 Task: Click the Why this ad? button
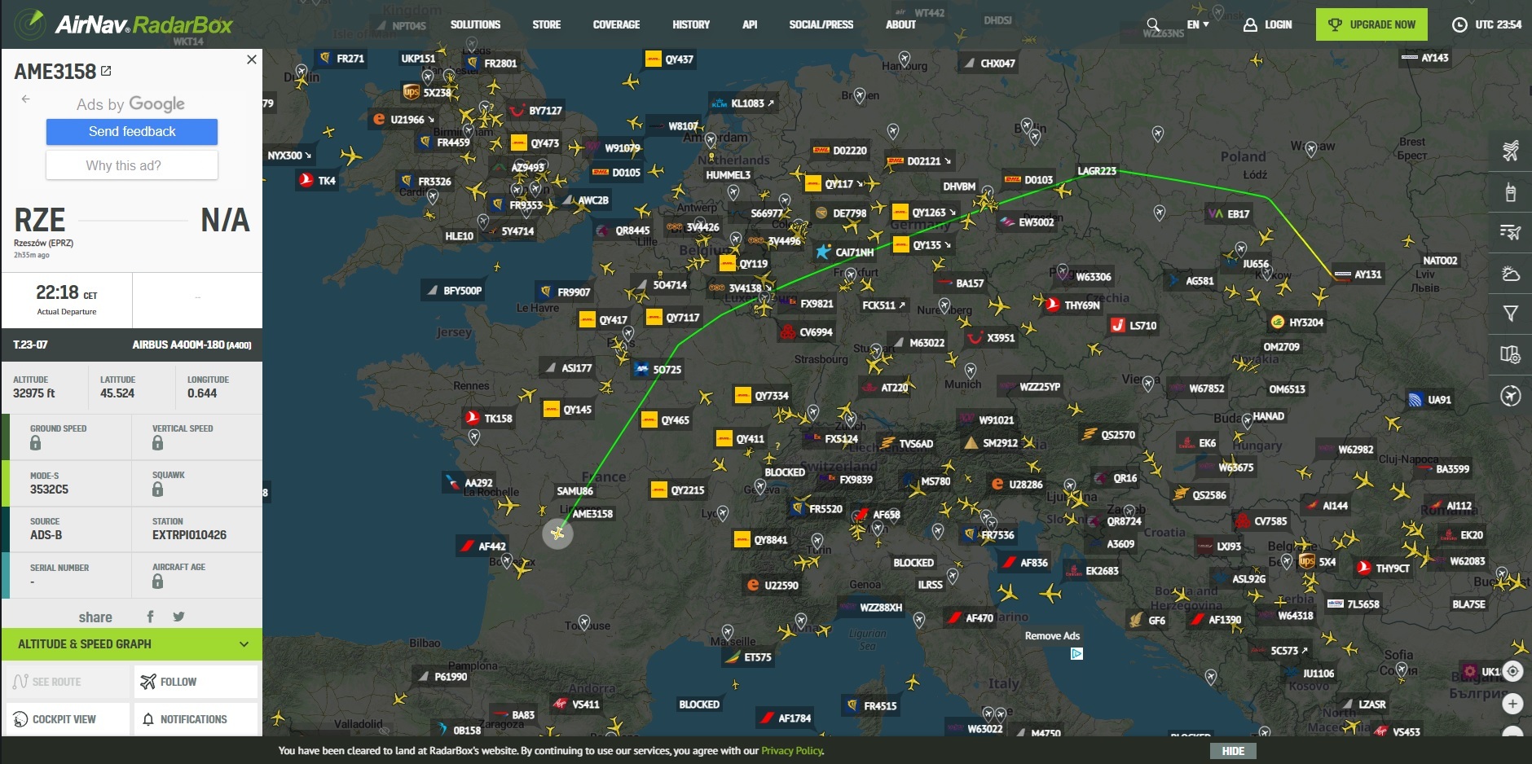pos(132,165)
